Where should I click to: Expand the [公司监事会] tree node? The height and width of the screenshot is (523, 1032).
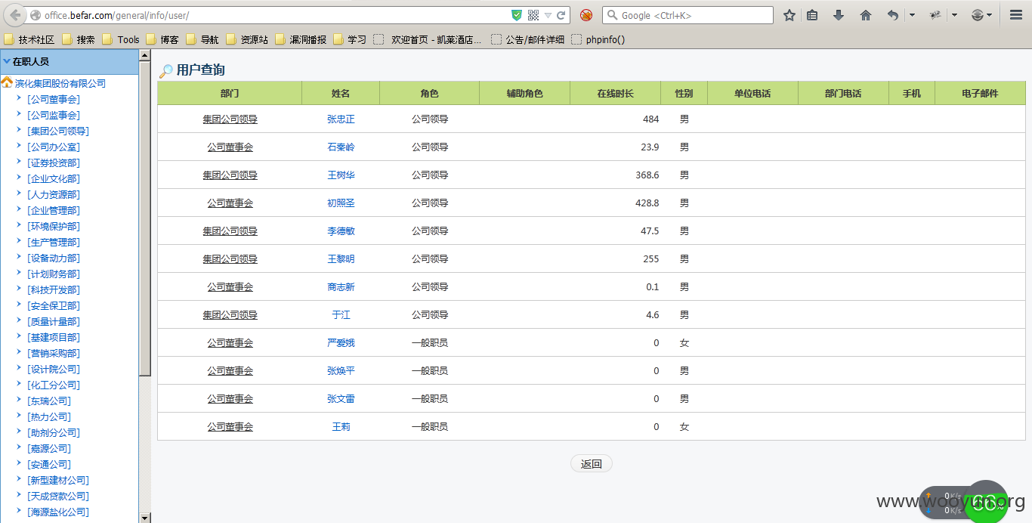19,114
